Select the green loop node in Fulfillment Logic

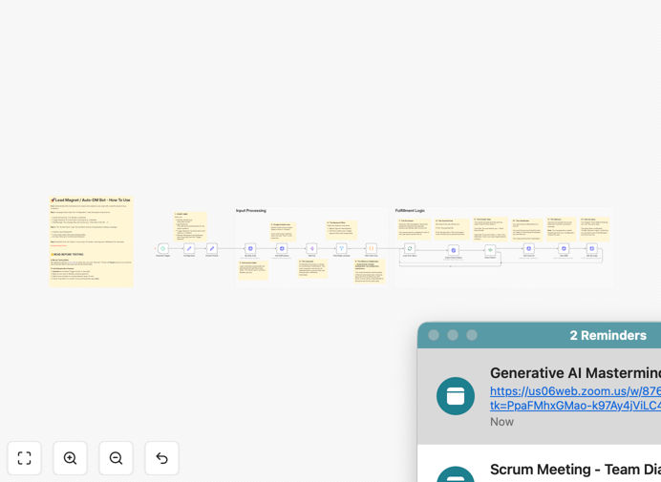point(410,248)
